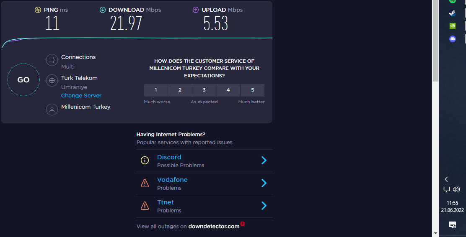The height and width of the screenshot is (237, 466).
Task: Open the notification action center icon
Action: 452,225
